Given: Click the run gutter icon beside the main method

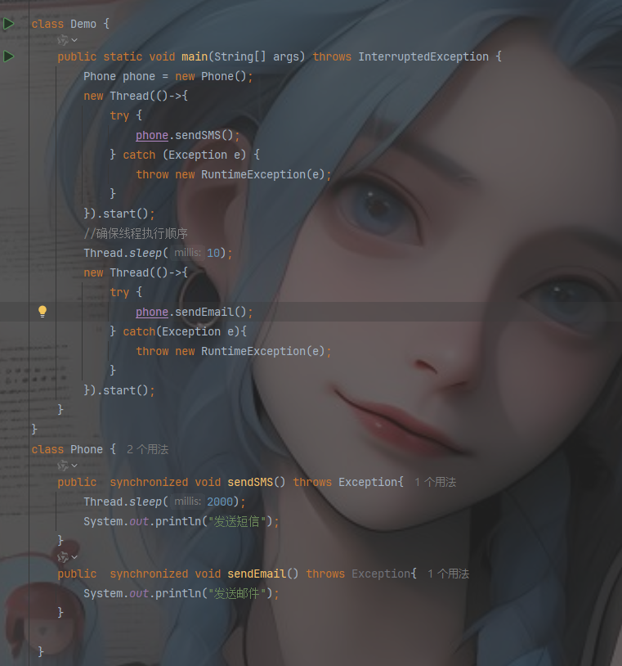Looking at the screenshot, I should [x=8, y=56].
